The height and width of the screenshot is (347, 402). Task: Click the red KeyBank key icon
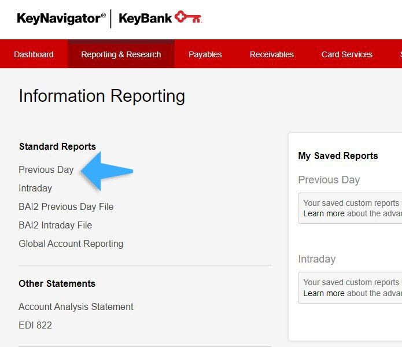(x=188, y=18)
